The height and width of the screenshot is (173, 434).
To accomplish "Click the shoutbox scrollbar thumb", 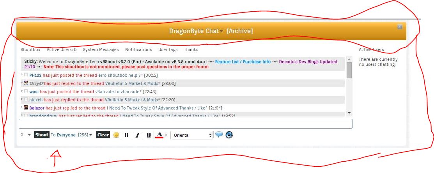I will 349,70.
